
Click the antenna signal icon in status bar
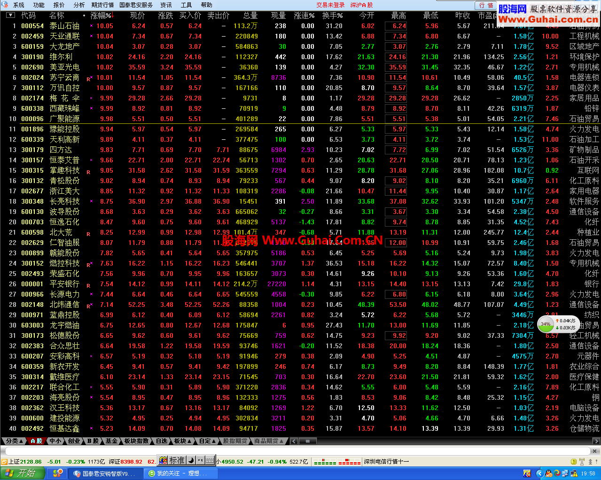coord(583,462)
